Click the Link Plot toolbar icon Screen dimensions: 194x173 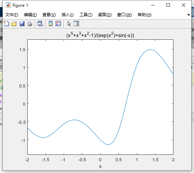(40, 24)
